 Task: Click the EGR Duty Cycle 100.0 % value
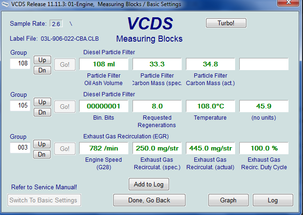264,149
